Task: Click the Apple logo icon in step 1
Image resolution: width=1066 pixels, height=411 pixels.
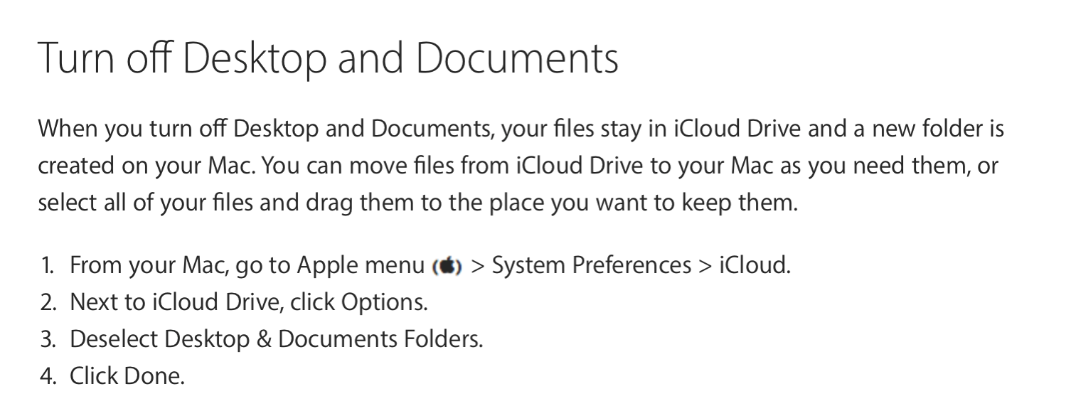Action: pos(447,267)
